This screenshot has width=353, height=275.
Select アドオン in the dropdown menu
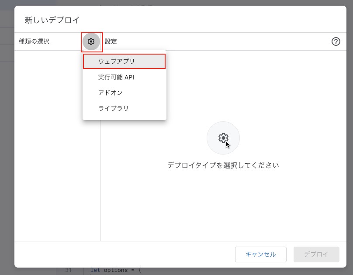point(124,93)
